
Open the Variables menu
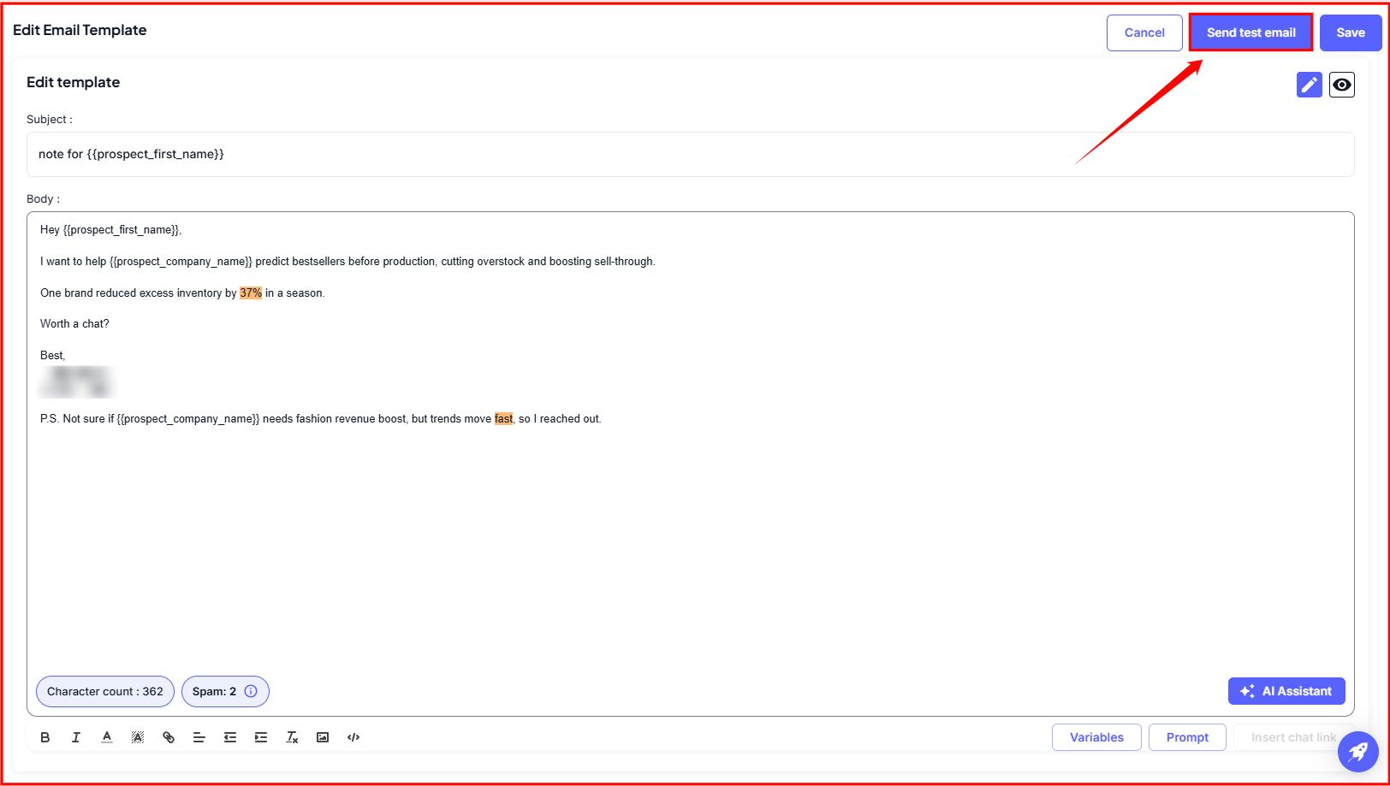pyautogui.click(x=1096, y=737)
